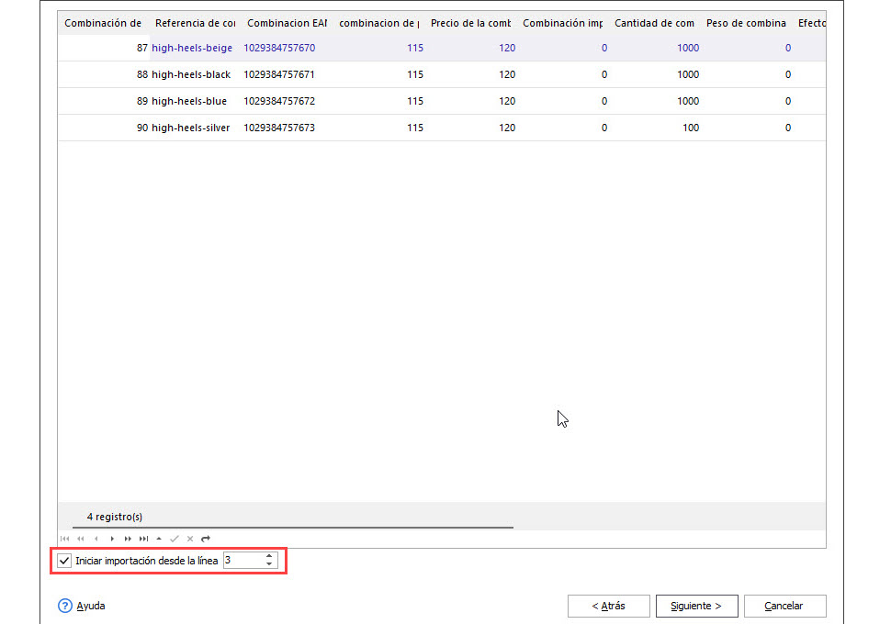
Task: Click quantity 100 in high-heels-silver row
Action: point(691,128)
